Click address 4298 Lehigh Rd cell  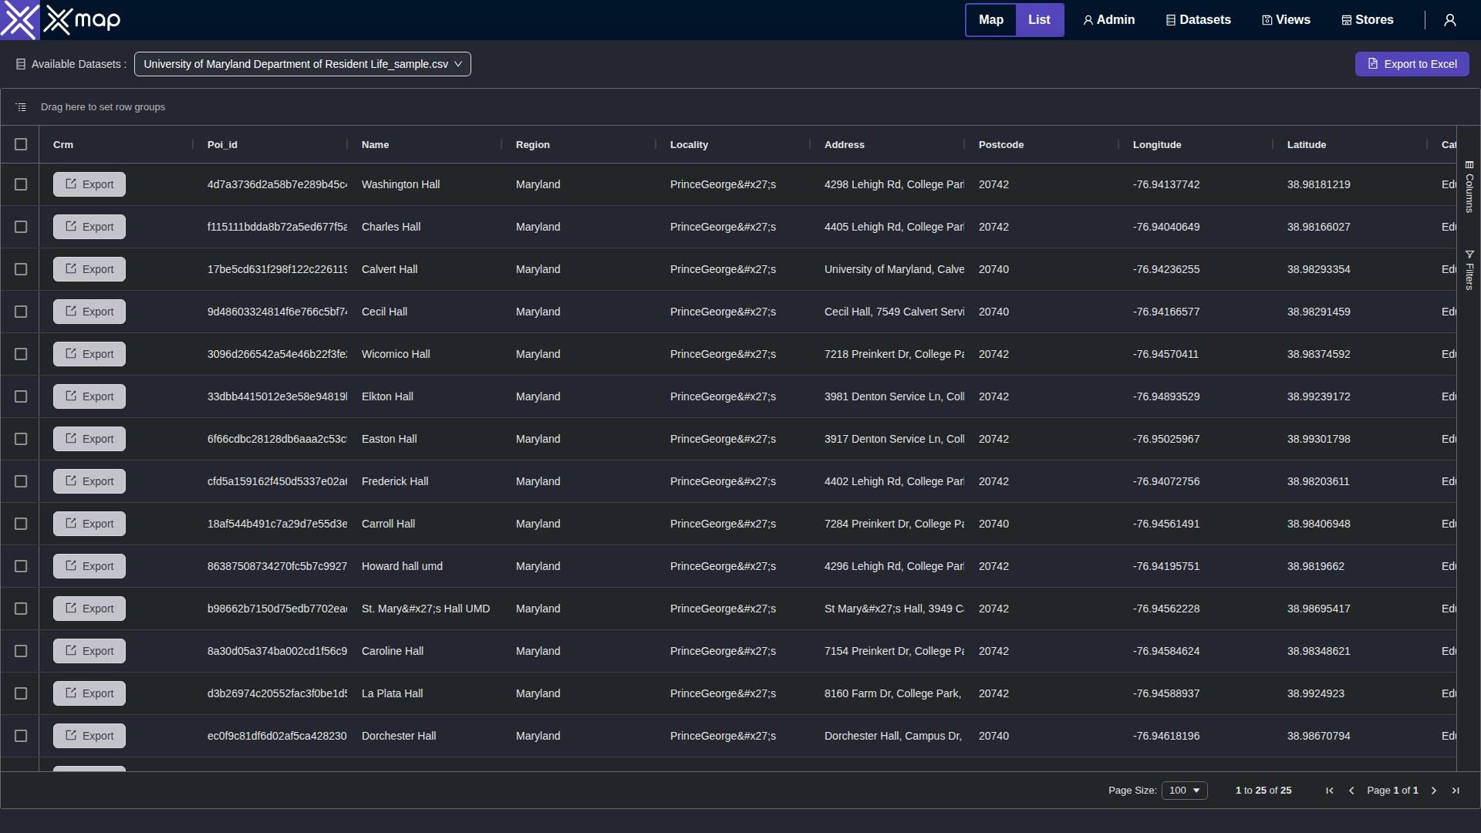click(x=887, y=184)
